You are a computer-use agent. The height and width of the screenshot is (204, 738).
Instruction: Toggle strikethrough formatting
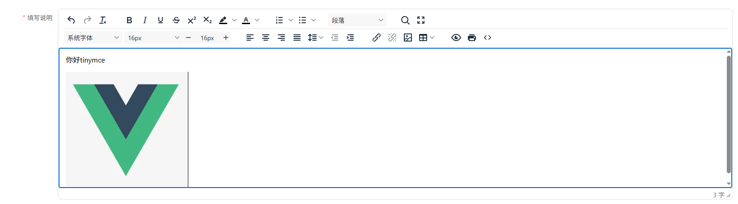point(176,20)
